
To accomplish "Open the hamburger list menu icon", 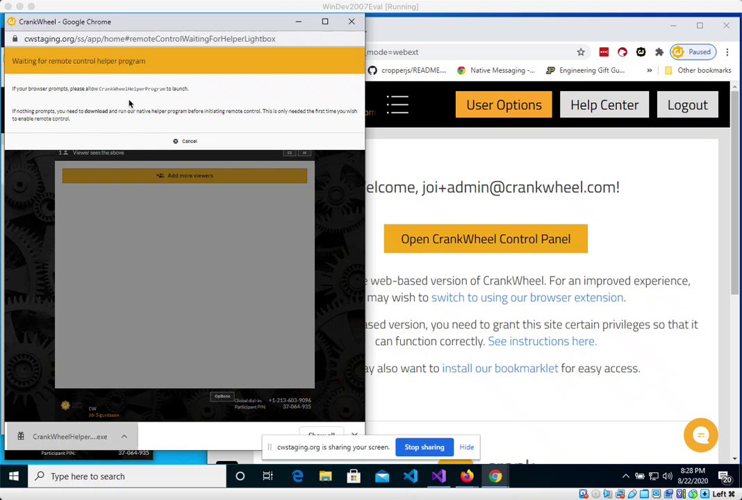I will click(x=397, y=105).
